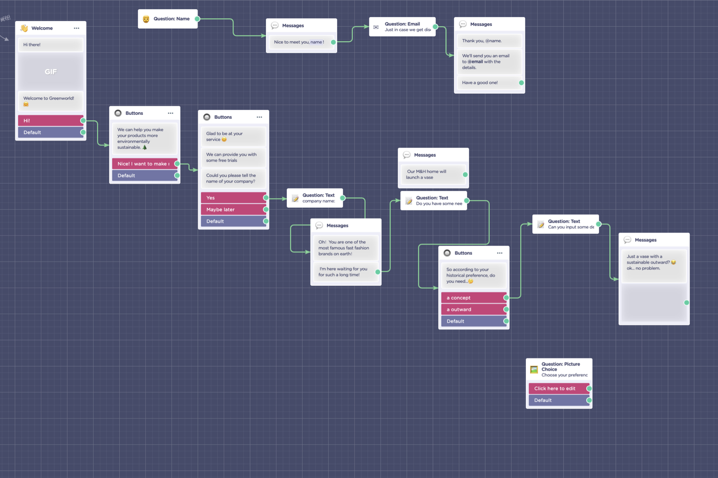Click the waving hand Welcome icon

point(24,28)
